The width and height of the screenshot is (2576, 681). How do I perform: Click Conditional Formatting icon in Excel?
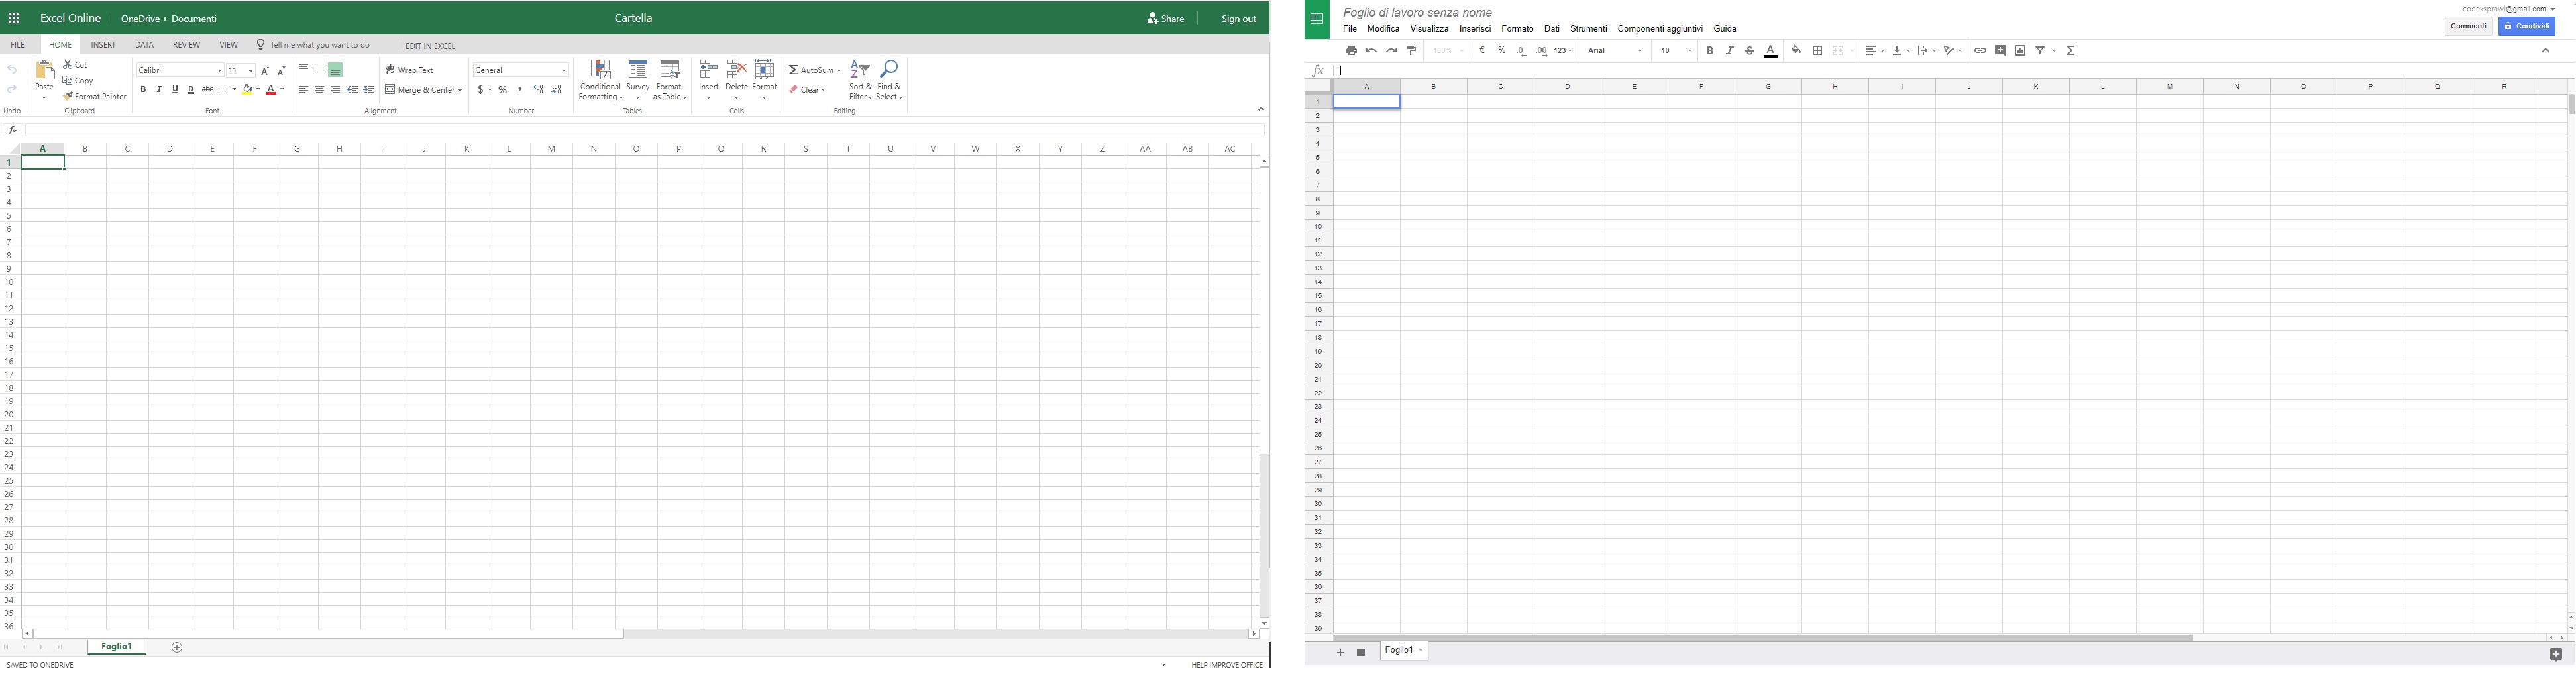(600, 70)
